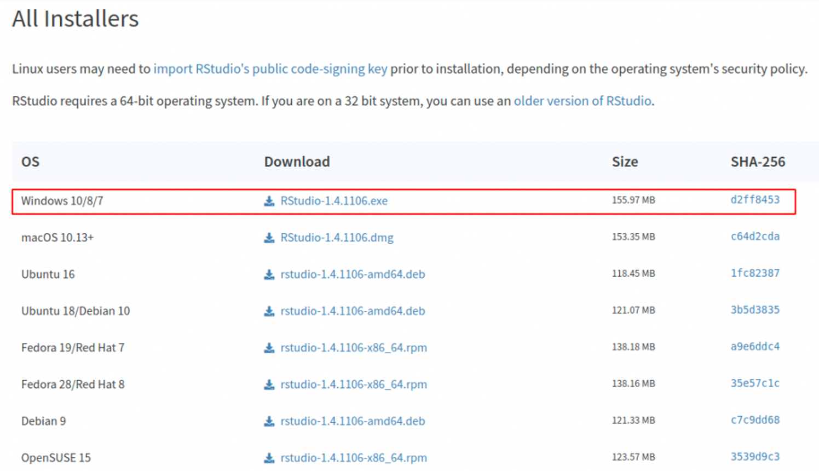This screenshot has height=471, width=819.
Task: Download the rstudio-1.4.1106-x86_64.rpm for OpenSUSE 15
Action: (354, 458)
